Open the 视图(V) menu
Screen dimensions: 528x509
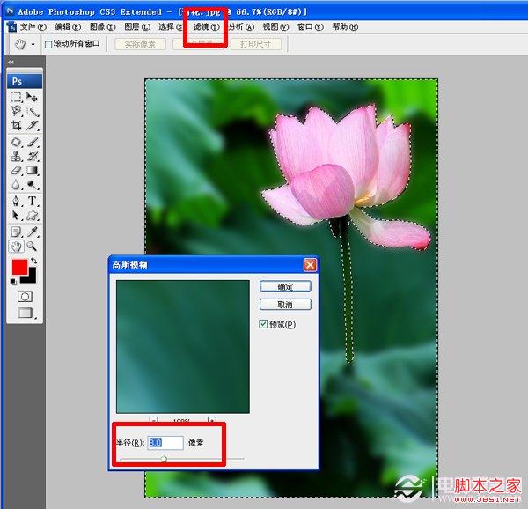tap(275, 26)
